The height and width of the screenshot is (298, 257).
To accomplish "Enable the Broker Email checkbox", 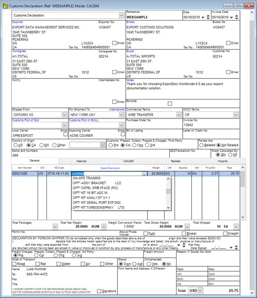I will [228, 43].
